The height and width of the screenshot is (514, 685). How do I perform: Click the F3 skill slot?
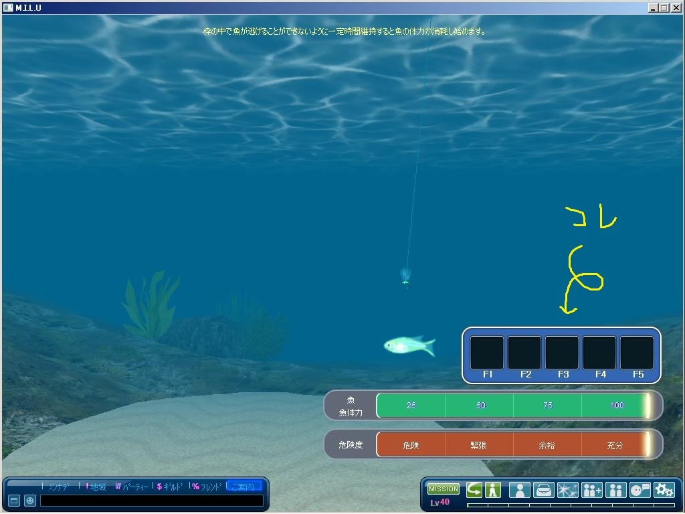point(562,353)
